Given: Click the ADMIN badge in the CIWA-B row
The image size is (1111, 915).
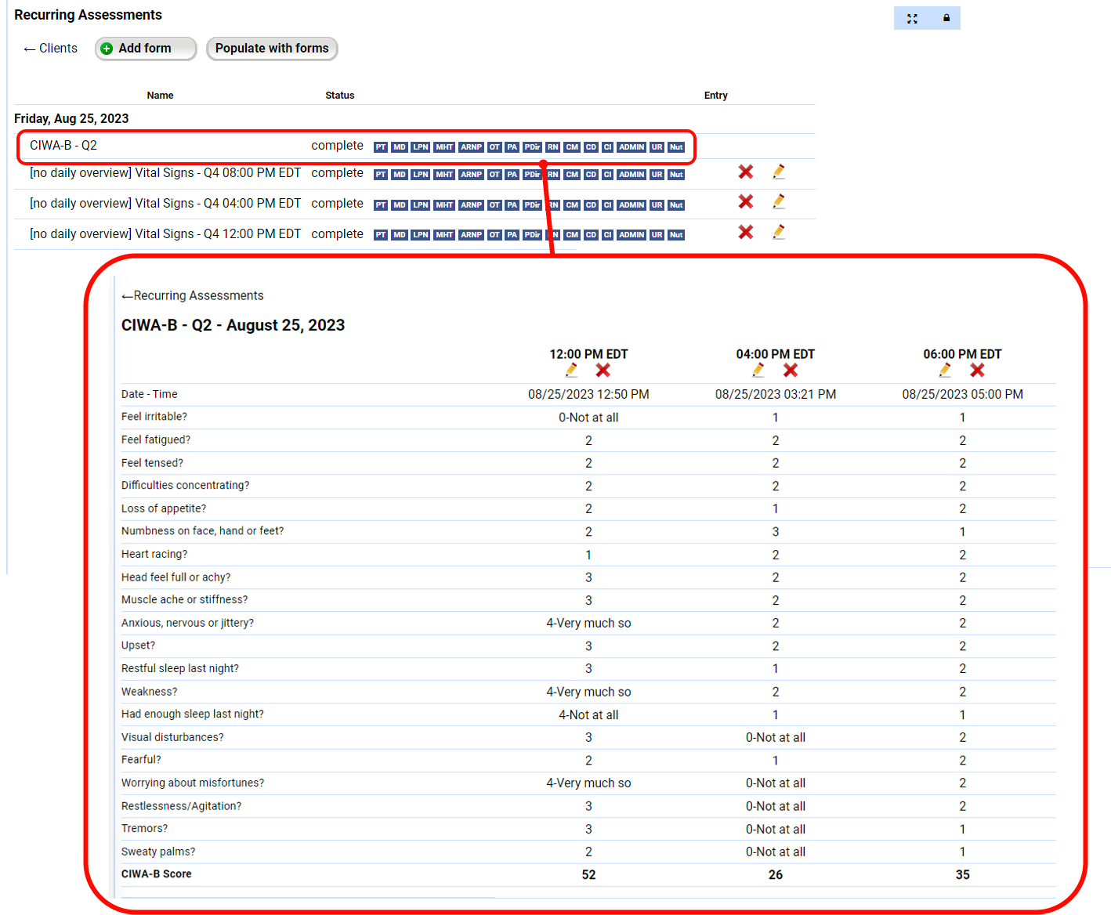Looking at the screenshot, I should (x=631, y=147).
